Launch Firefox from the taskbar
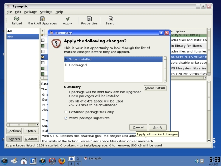This screenshot has height=166, width=221. (x=62, y=161)
